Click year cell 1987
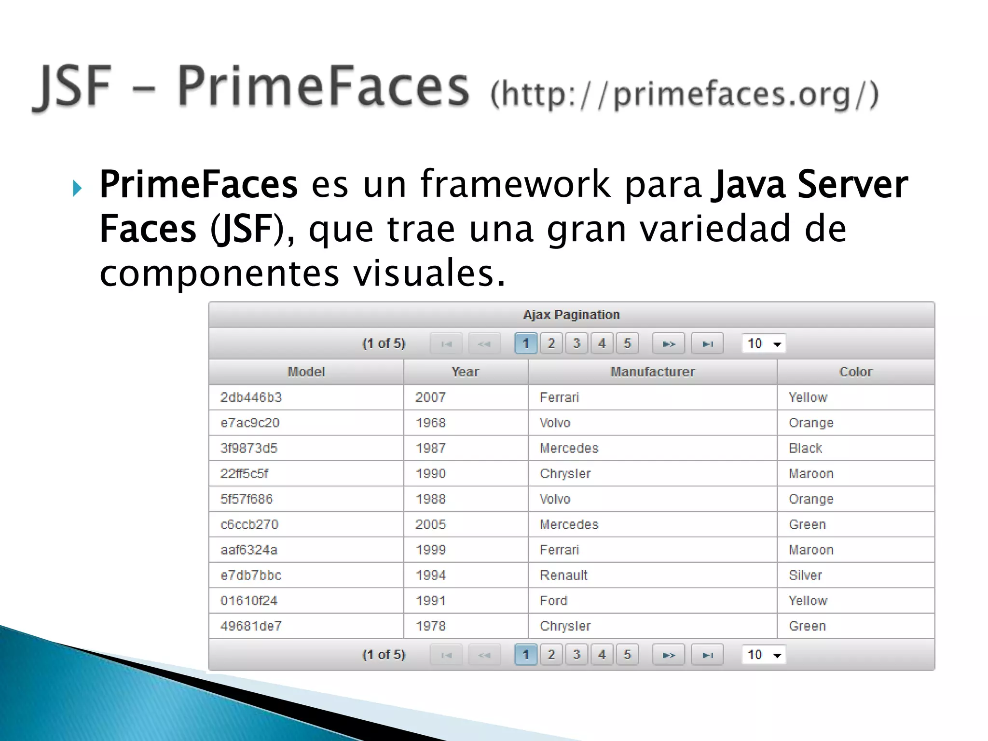The width and height of the screenshot is (988, 741). (x=466, y=448)
